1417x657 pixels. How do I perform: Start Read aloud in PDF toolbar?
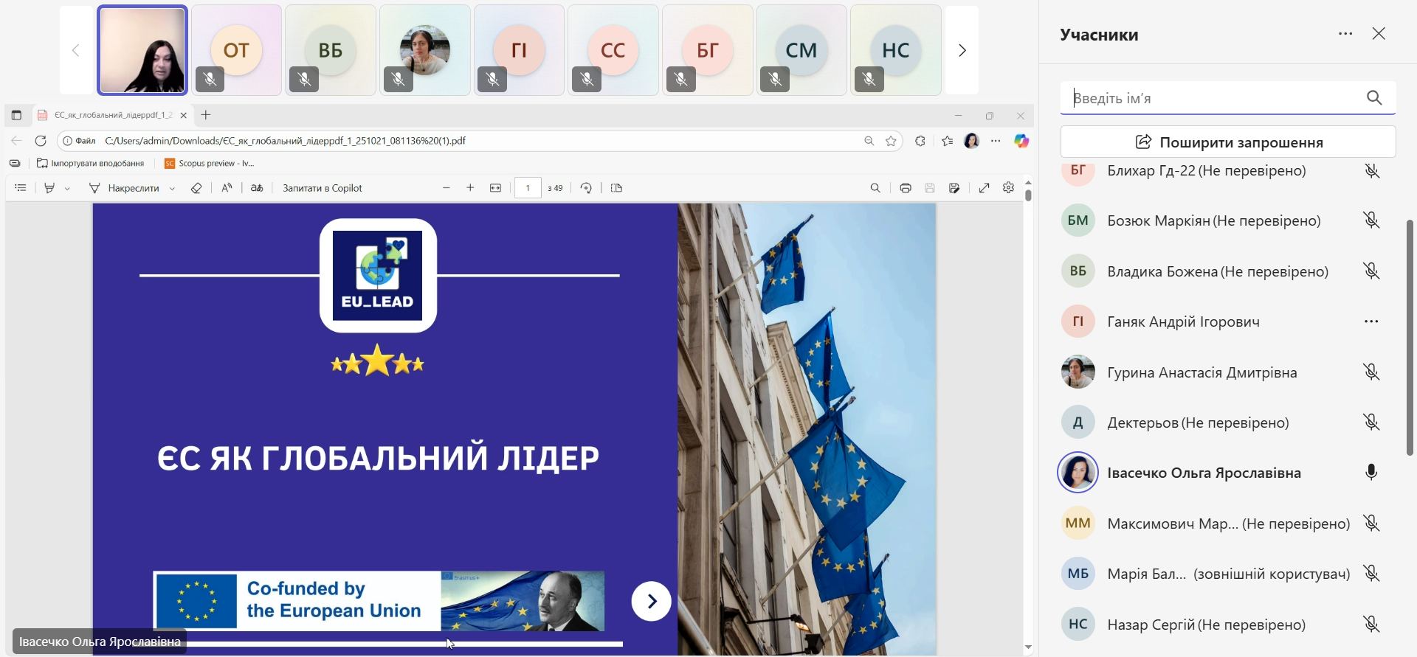(227, 188)
